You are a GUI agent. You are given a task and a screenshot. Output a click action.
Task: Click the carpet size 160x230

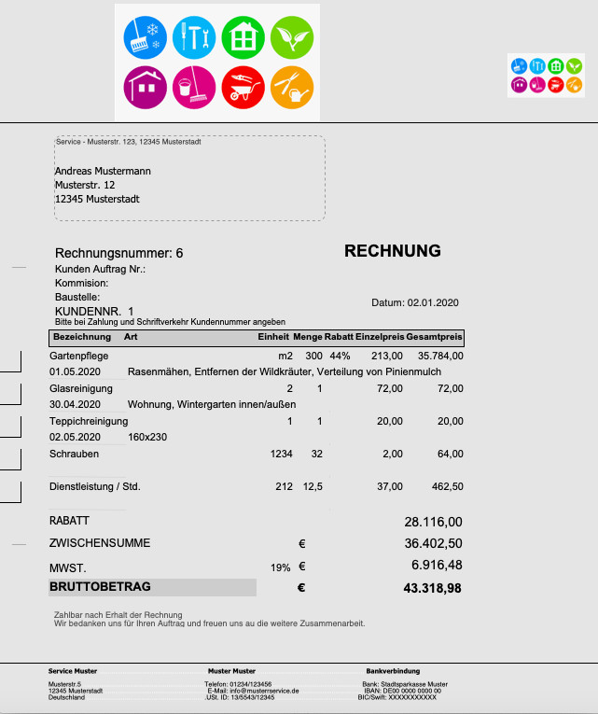click(147, 437)
